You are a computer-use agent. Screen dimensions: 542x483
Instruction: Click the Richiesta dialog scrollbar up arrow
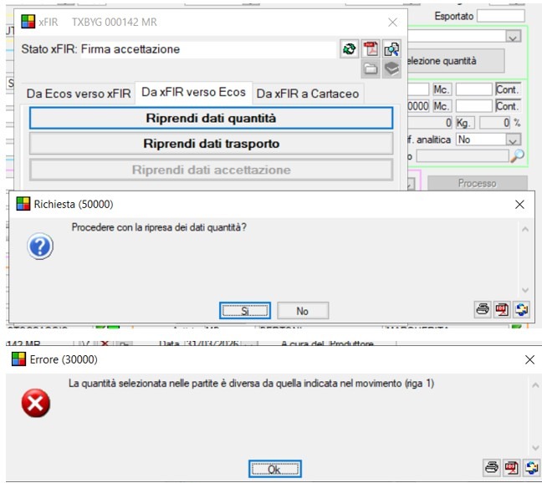[x=524, y=228]
